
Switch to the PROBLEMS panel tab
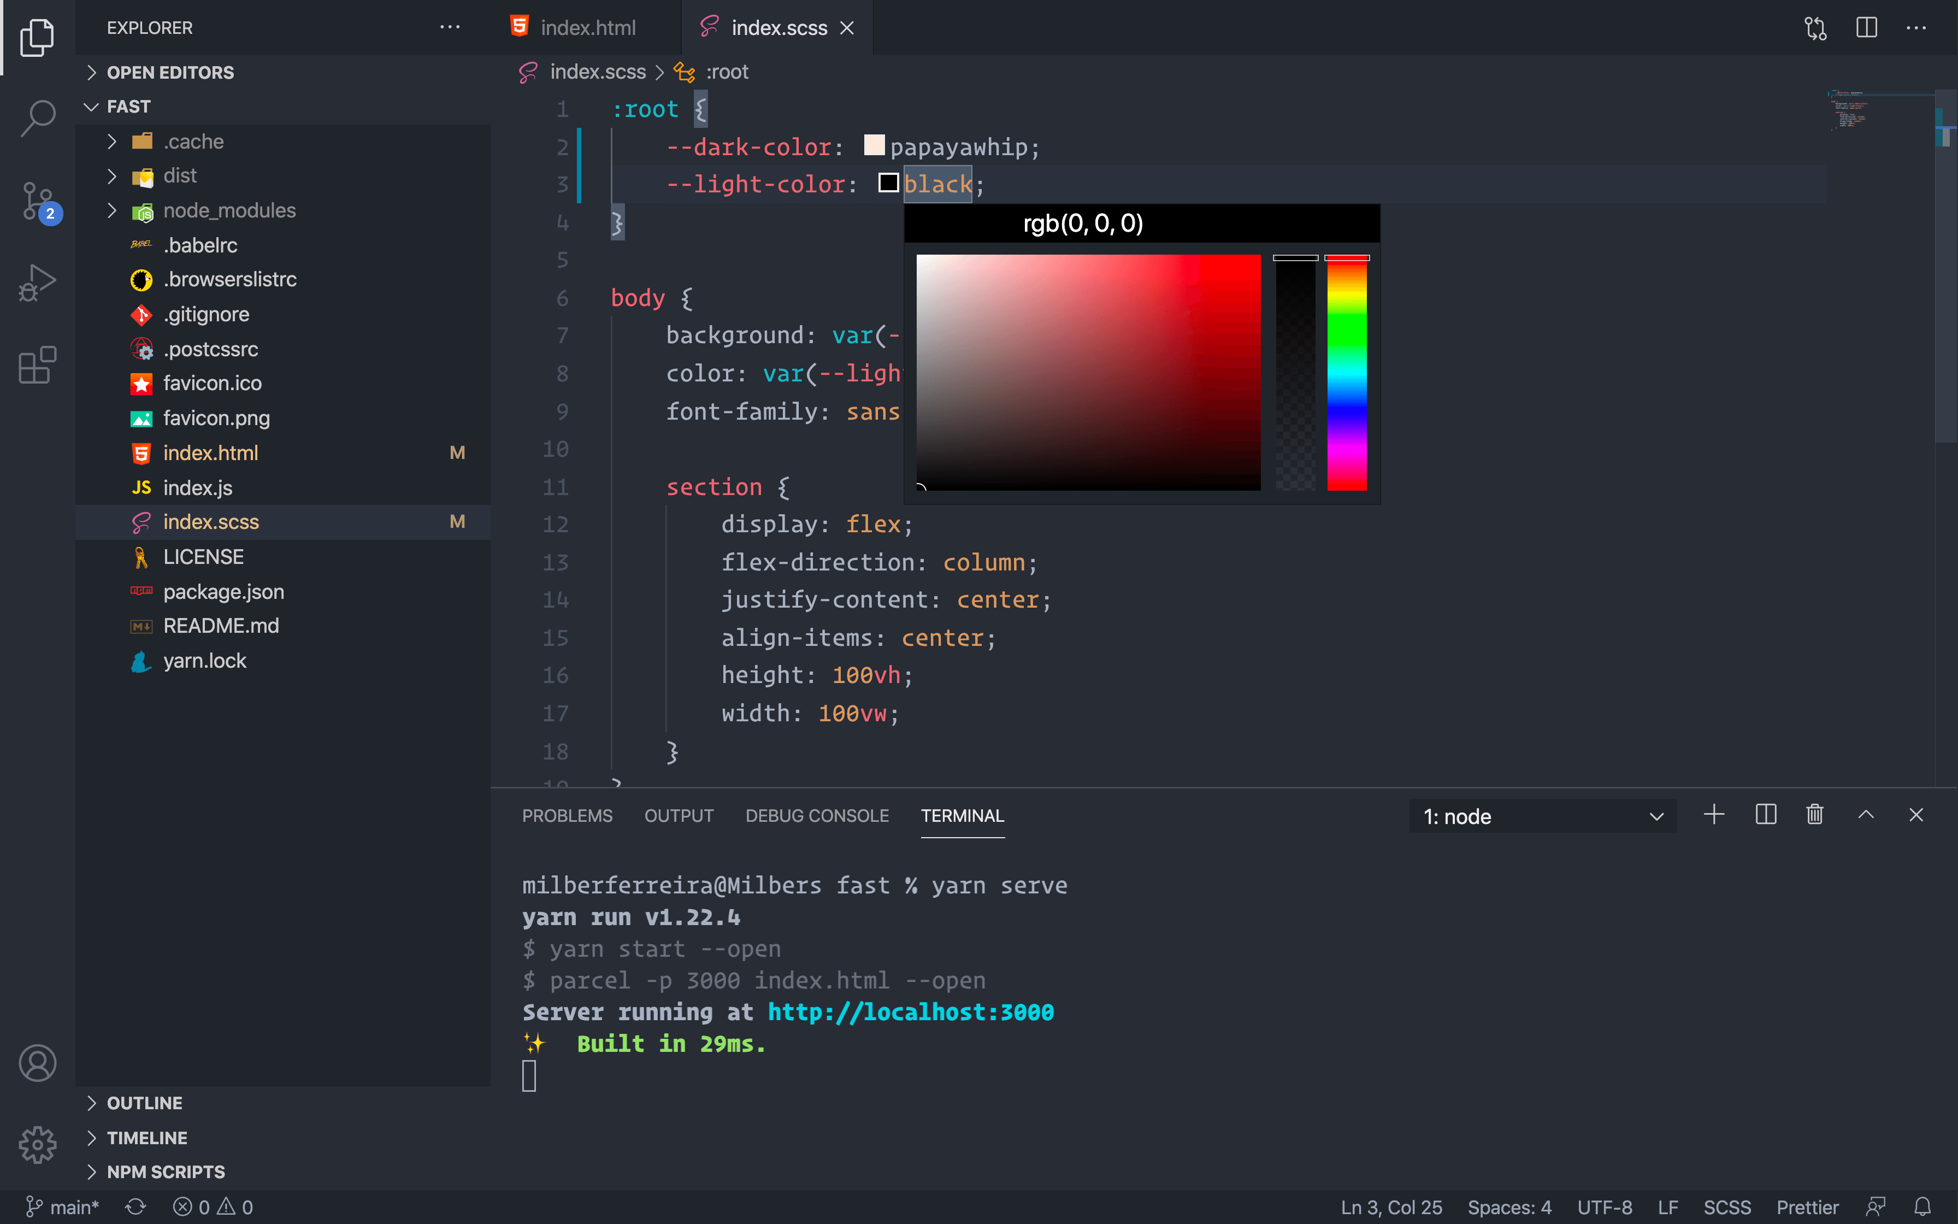pos(567,816)
